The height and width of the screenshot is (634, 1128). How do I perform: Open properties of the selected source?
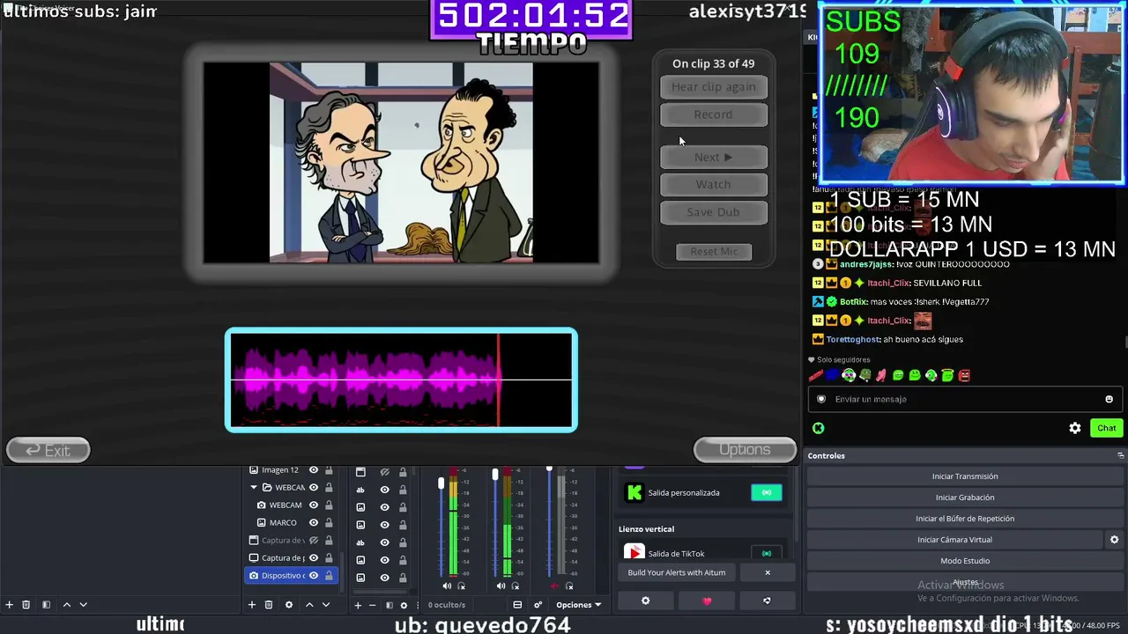click(x=287, y=605)
